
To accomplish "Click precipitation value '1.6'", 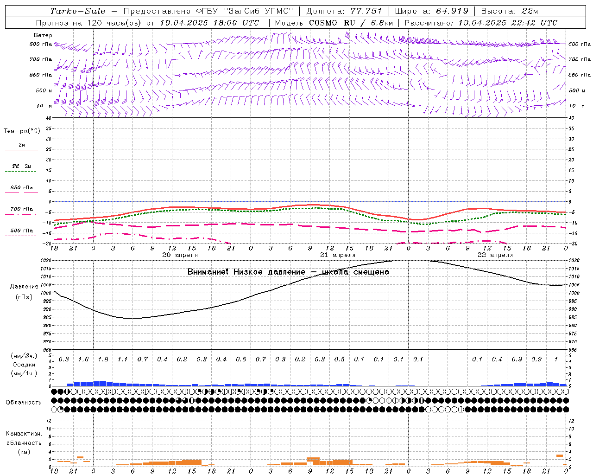I will [x=83, y=359].
